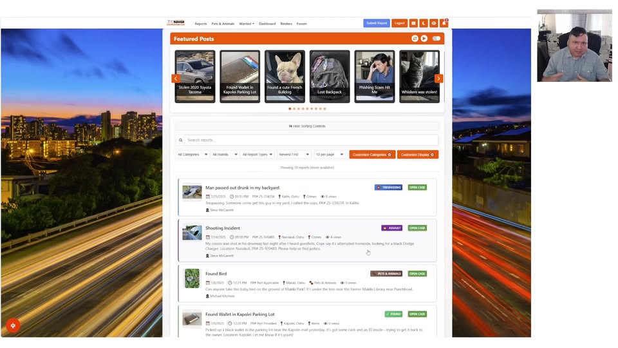This screenshot has height=348, width=618.
Task: Open the messages envelope icon
Action: point(413,23)
